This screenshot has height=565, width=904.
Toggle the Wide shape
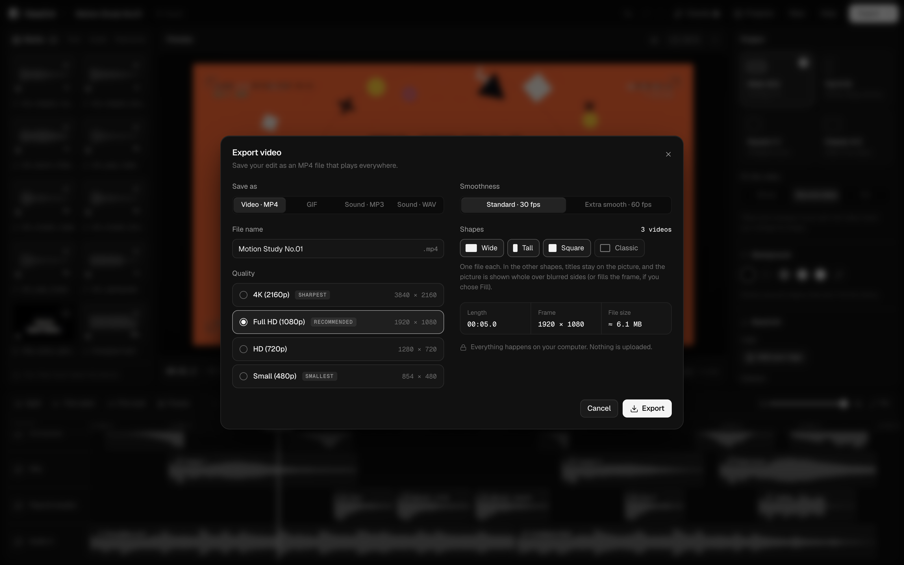click(481, 248)
